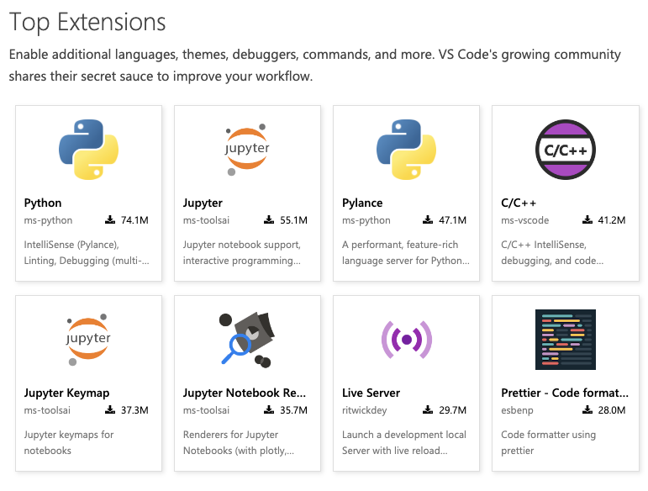The image size is (648, 491).
Task: Click the Live Server broadcast icon
Action: [x=406, y=340]
